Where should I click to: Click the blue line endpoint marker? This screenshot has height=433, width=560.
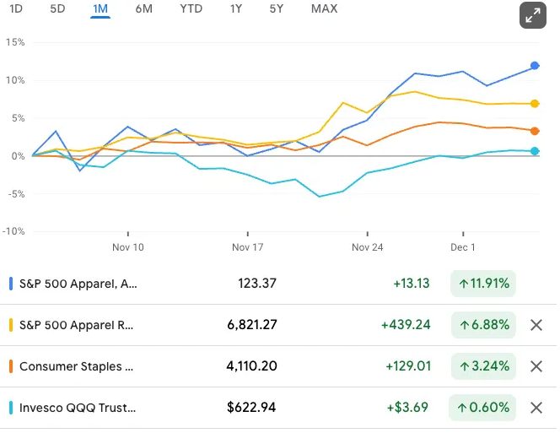click(535, 65)
